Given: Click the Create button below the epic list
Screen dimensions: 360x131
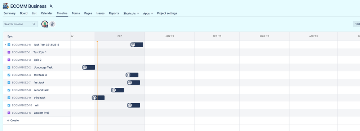Looking at the screenshot, I should pyautogui.click(x=13, y=121).
